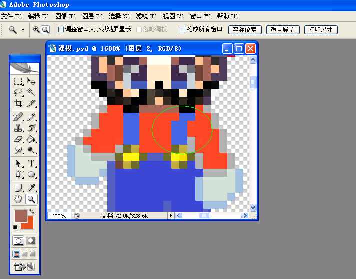Open the 选择 menu
Viewport: 356px width, 279px height.
(119, 16)
